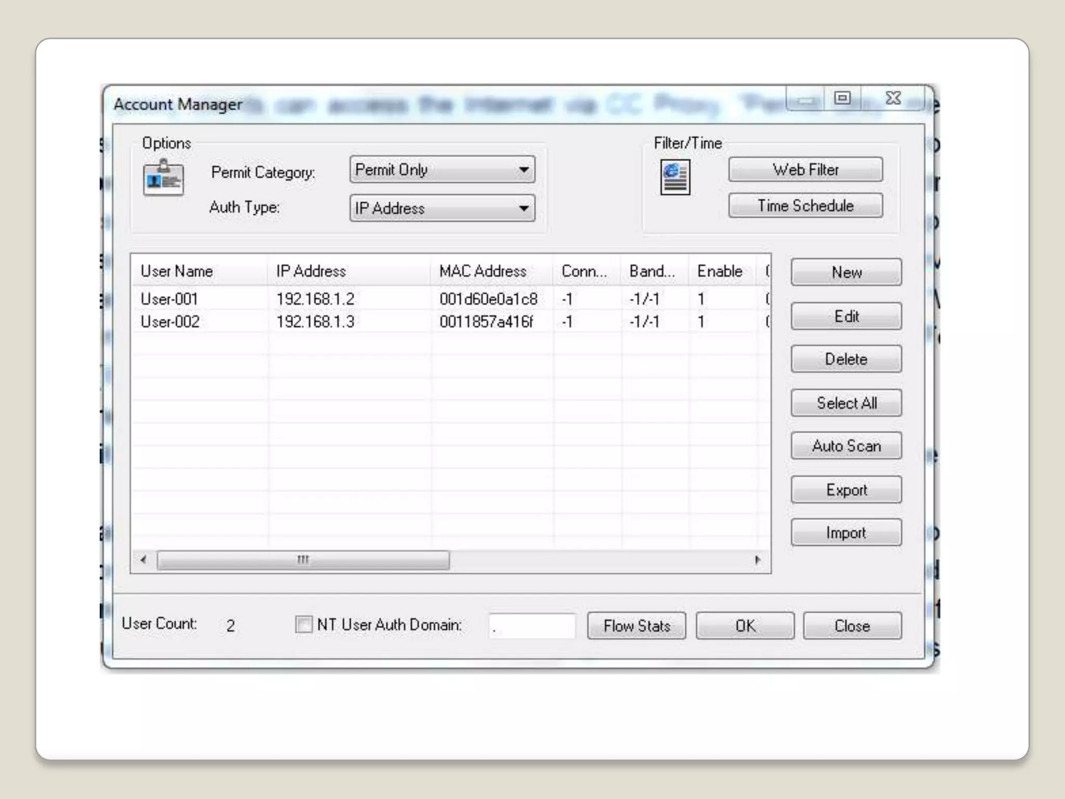Viewport: 1065px width, 799px height.
Task: Click the horizontal scrollbar thumb
Action: [x=303, y=560]
